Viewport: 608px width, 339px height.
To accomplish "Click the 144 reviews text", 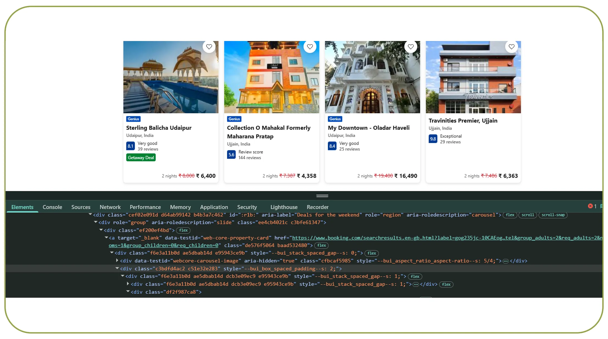I will pyautogui.click(x=249, y=158).
